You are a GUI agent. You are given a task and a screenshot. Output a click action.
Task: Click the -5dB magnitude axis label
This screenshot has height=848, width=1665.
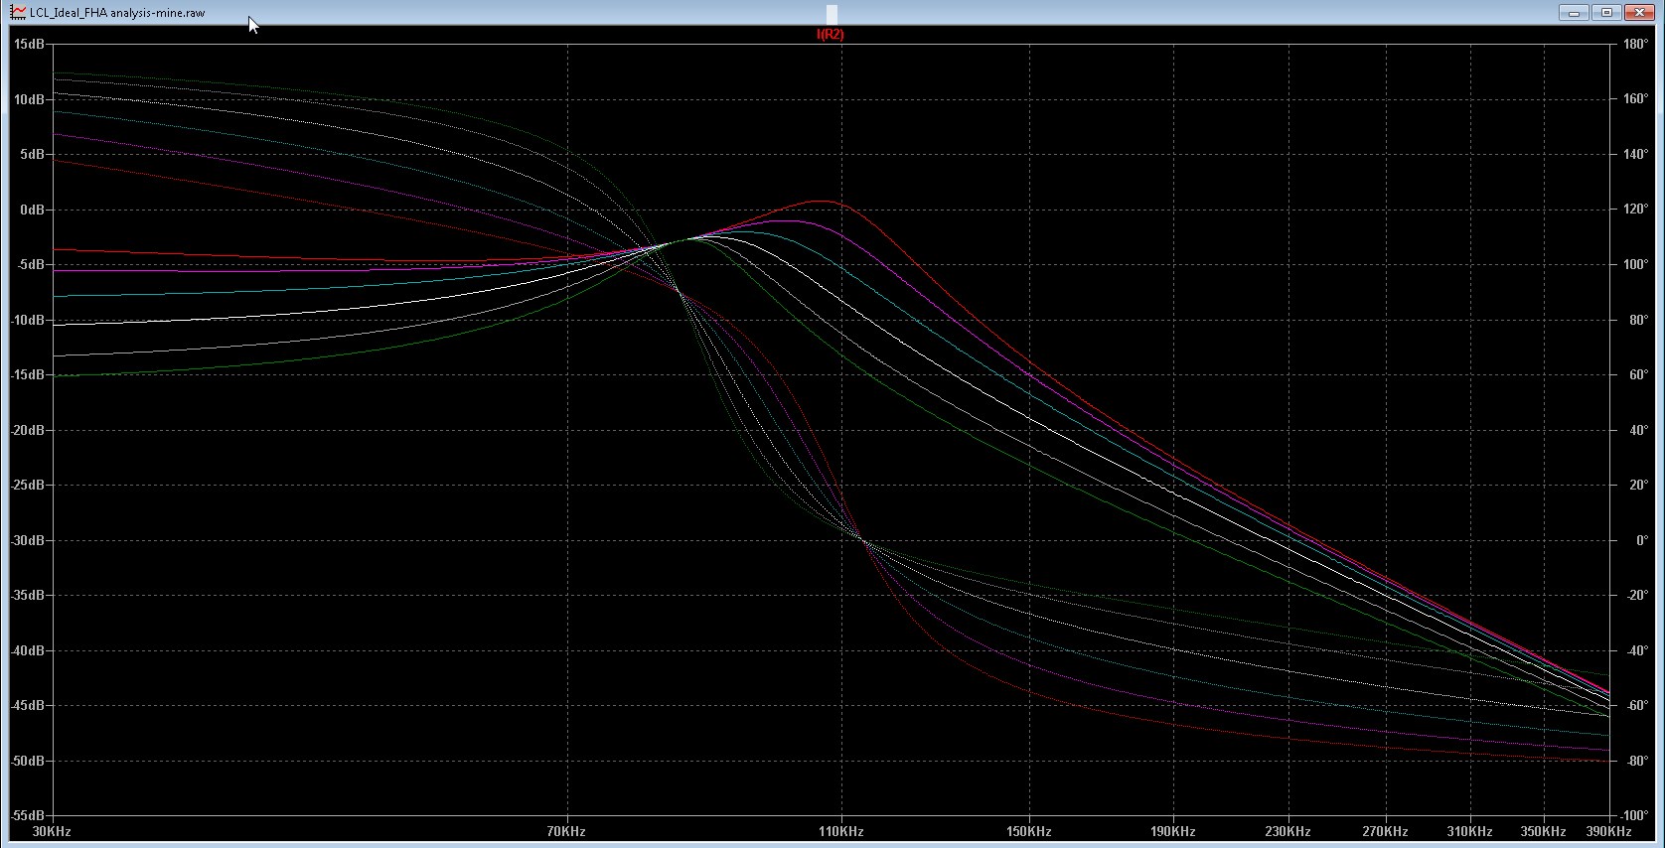[31, 265]
